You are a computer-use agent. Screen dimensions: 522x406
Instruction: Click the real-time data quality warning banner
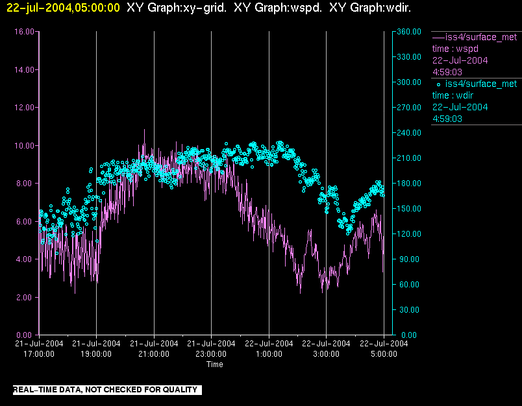pyautogui.click(x=107, y=390)
